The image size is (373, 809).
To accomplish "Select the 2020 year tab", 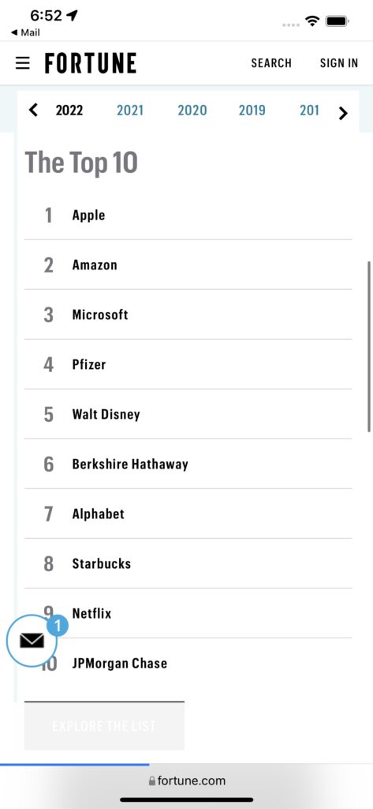I will coord(192,110).
